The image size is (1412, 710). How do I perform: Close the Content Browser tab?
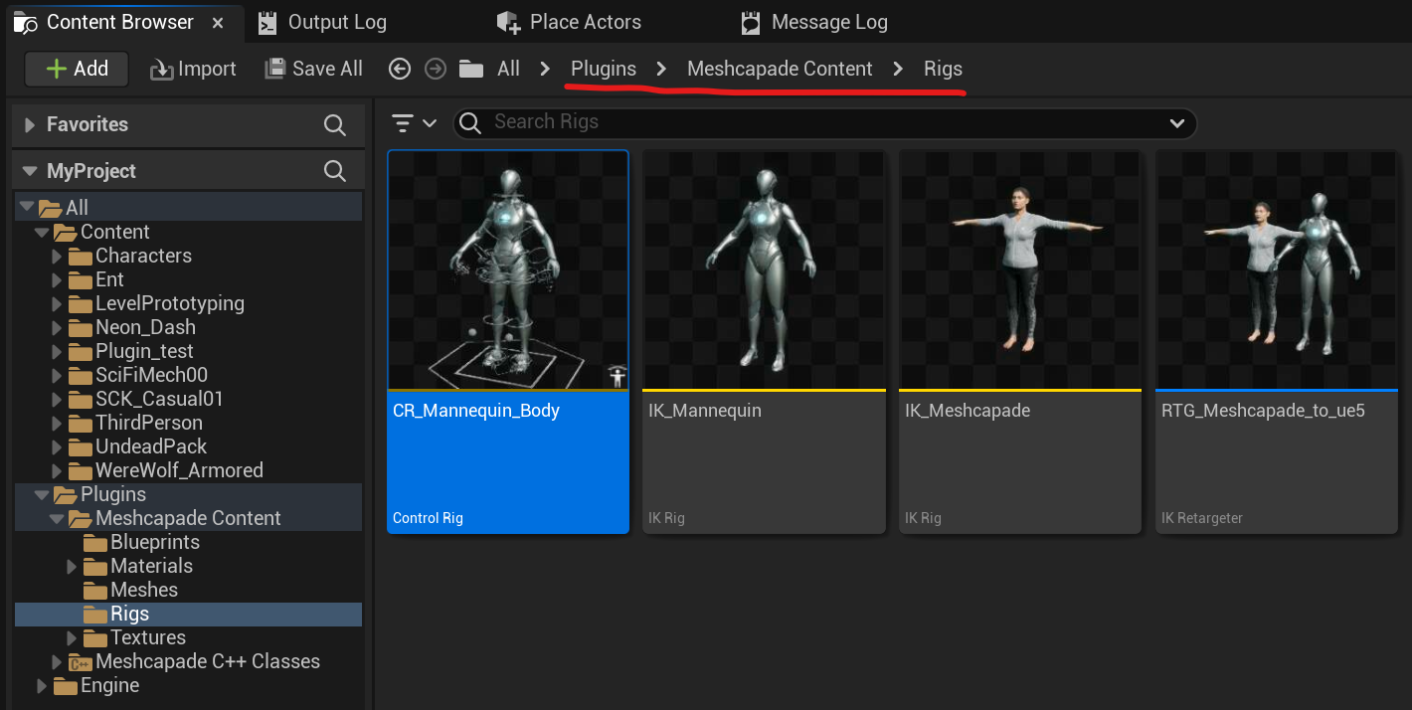tap(219, 22)
